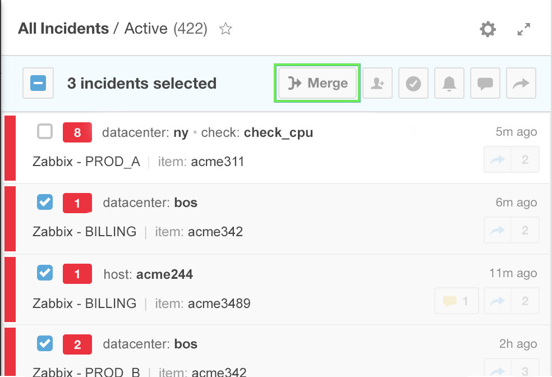552x377 pixels.
Task: Click the assign user icon
Action: 378,83
